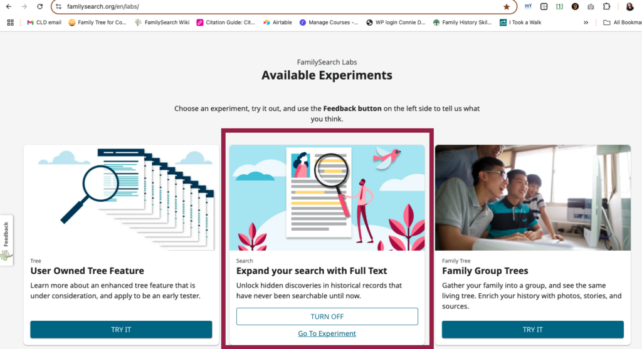Reload the page with refresh icon
Viewport: 642px width, 349px height.
[x=39, y=6]
